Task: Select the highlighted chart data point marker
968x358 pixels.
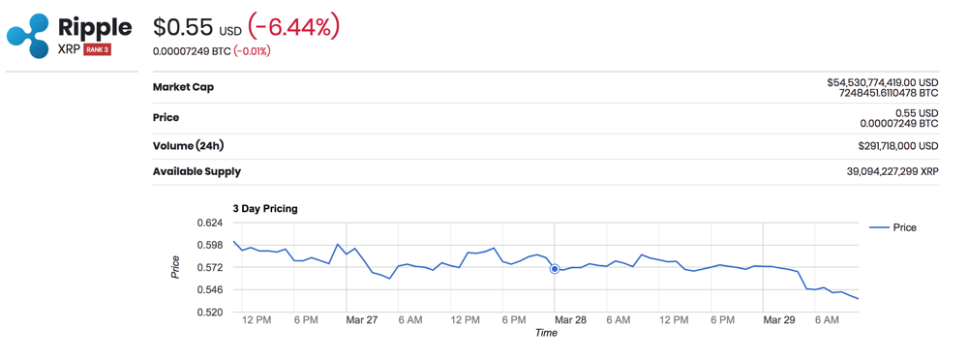Action: [x=555, y=269]
